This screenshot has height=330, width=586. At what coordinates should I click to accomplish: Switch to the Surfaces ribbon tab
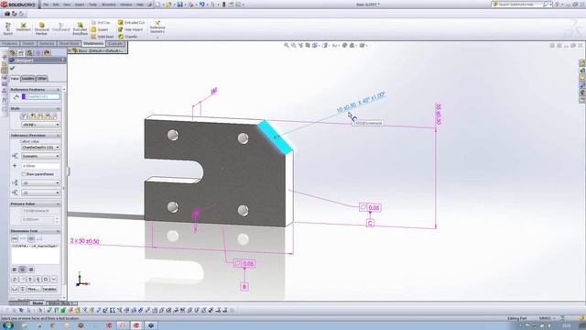(x=47, y=44)
